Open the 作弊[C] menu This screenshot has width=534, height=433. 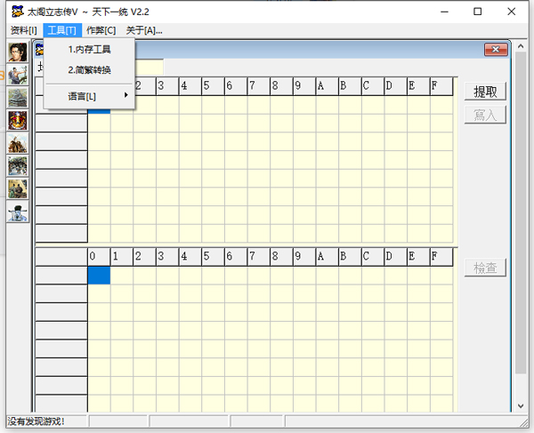101,30
